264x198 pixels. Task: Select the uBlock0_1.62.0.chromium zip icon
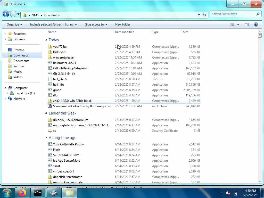50,120
